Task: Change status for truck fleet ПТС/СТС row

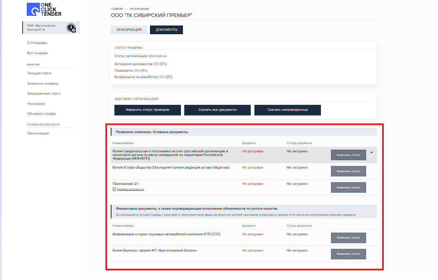Action: coord(348,238)
